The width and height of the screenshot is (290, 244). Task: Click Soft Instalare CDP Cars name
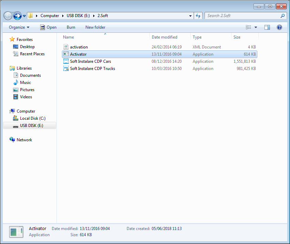(91, 61)
